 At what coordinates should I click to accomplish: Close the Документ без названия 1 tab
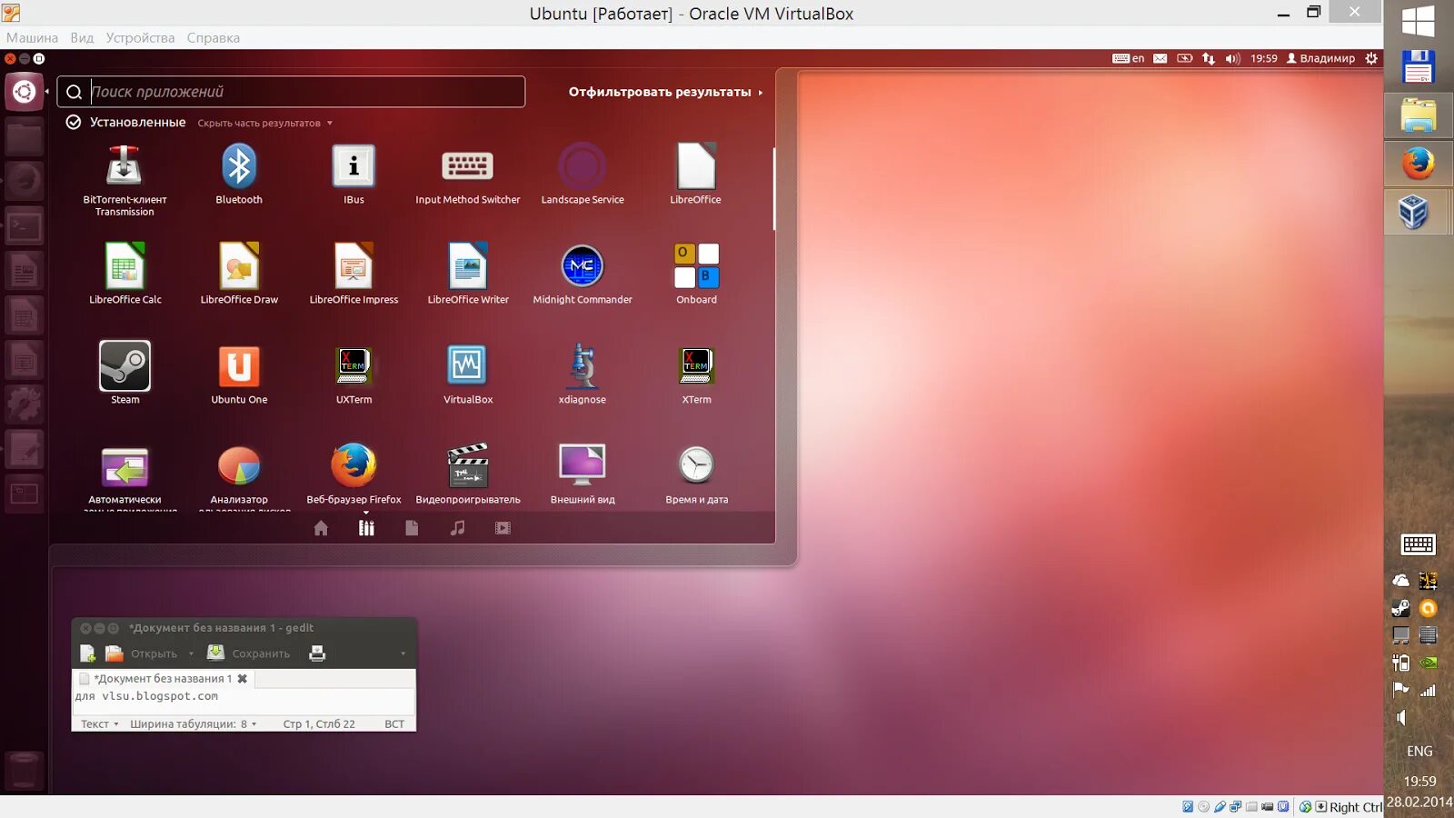pyautogui.click(x=243, y=679)
